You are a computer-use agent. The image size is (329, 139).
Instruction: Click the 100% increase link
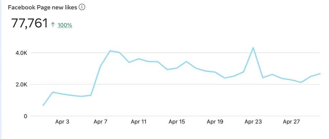(65, 25)
